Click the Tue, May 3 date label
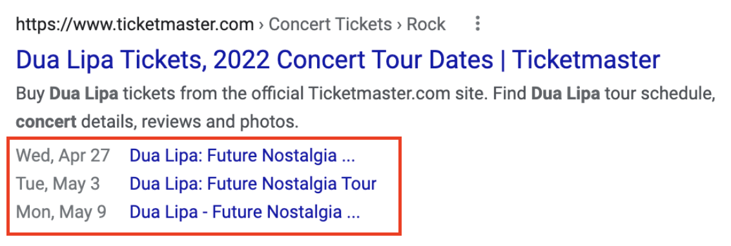 tap(58, 184)
